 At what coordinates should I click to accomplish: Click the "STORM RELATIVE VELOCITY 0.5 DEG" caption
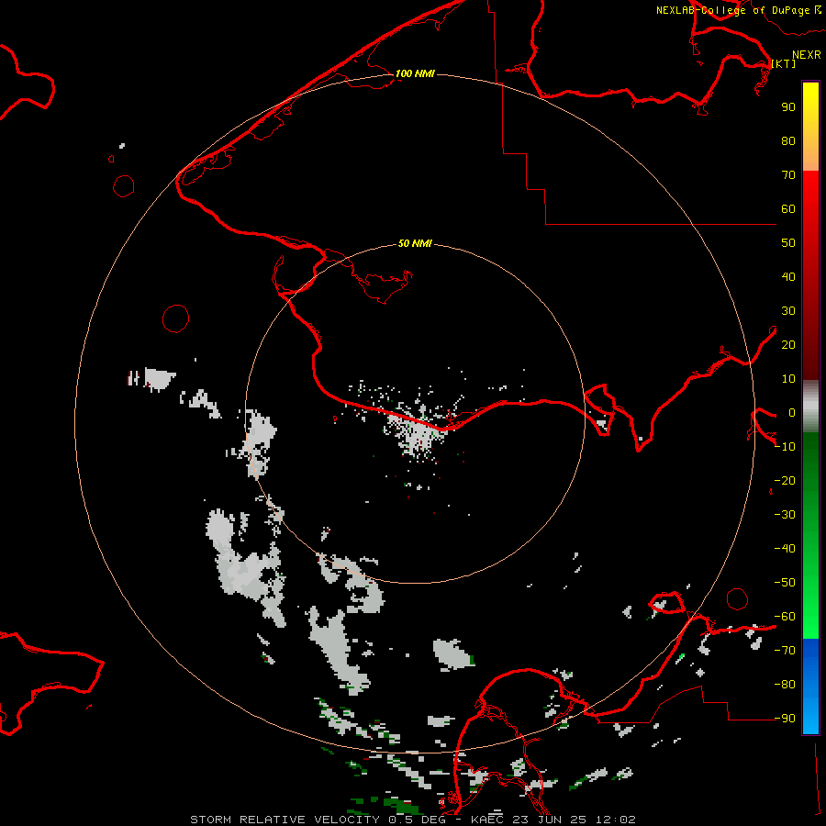(321, 820)
